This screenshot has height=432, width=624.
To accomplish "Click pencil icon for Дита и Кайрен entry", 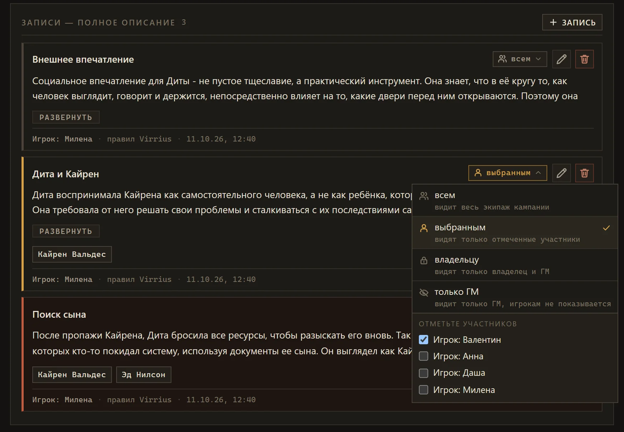I will [561, 173].
